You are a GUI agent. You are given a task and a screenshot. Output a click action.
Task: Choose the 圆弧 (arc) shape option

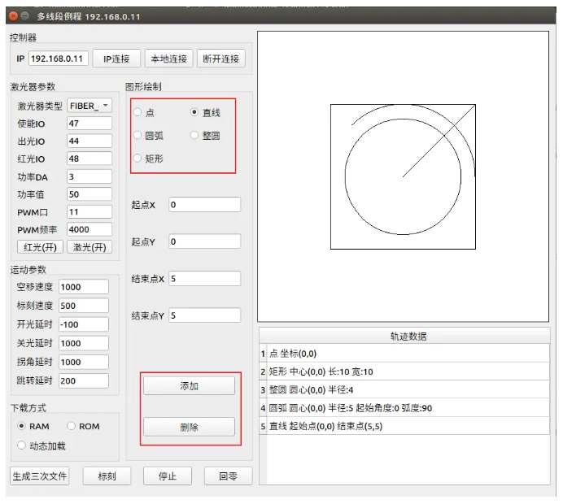[x=137, y=135]
